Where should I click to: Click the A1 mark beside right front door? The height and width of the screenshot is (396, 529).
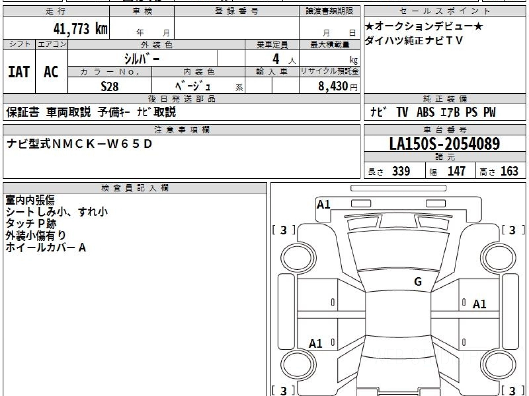[480, 304]
